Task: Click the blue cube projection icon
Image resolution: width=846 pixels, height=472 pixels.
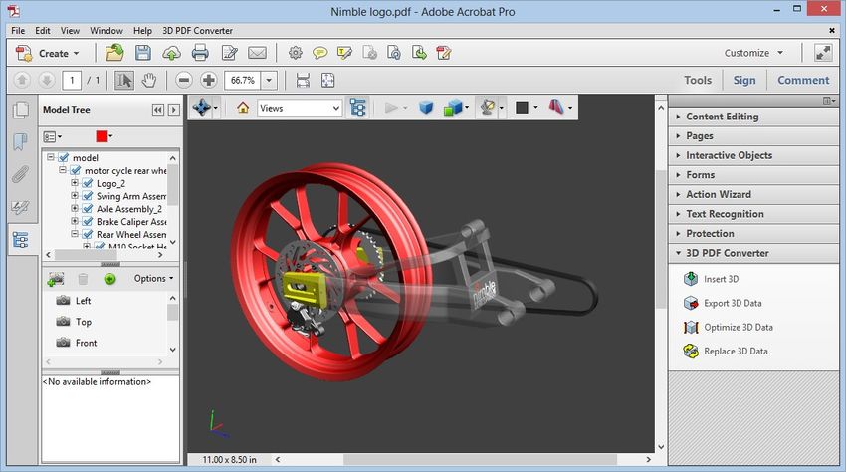Action: [x=426, y=108]
